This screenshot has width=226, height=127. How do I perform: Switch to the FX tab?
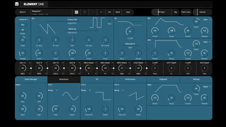pyautogui.click(x=97, y=79)
